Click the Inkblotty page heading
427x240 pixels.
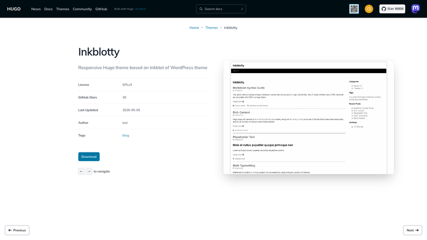(x=99, y=52)
